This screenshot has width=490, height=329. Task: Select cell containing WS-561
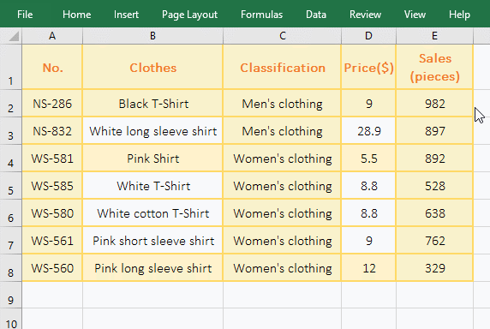pyautogui.click(x=52, y=240)
